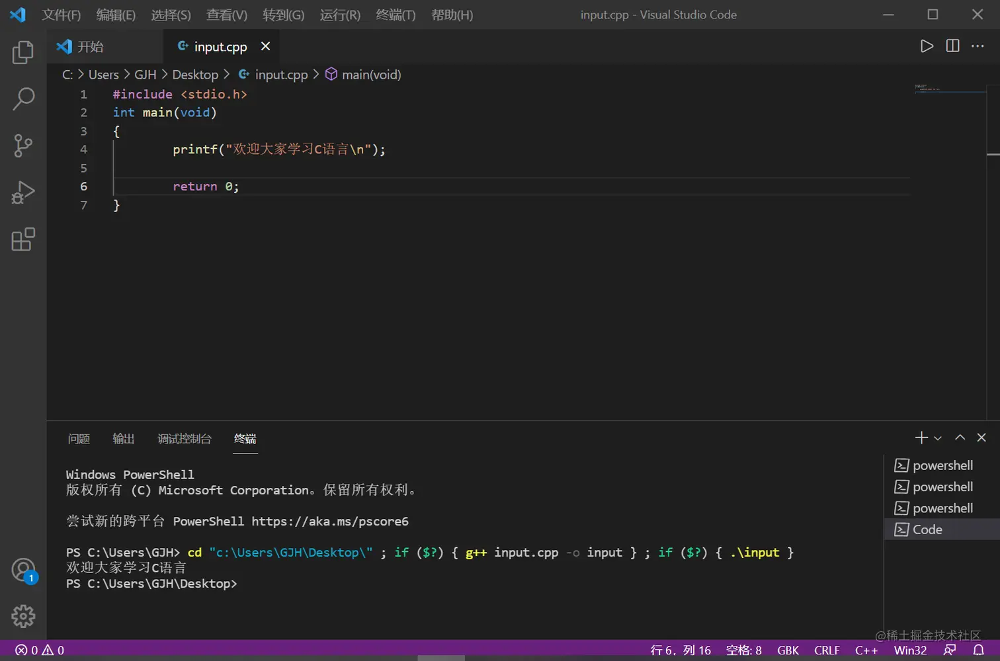Change indentation via 空格: 8
The image size is (1000, 661).
[744, 650]
